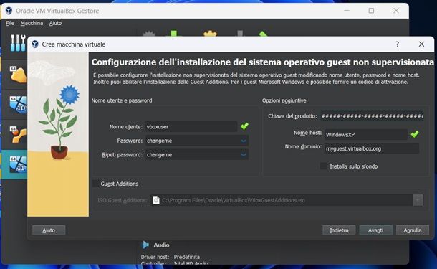Click the green checkmark next to Nome utente
Screen dimensions: 437x269
245,126
